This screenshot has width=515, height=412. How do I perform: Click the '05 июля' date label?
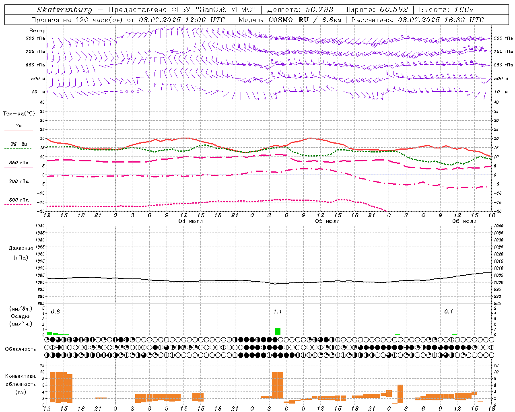[328, 221]
